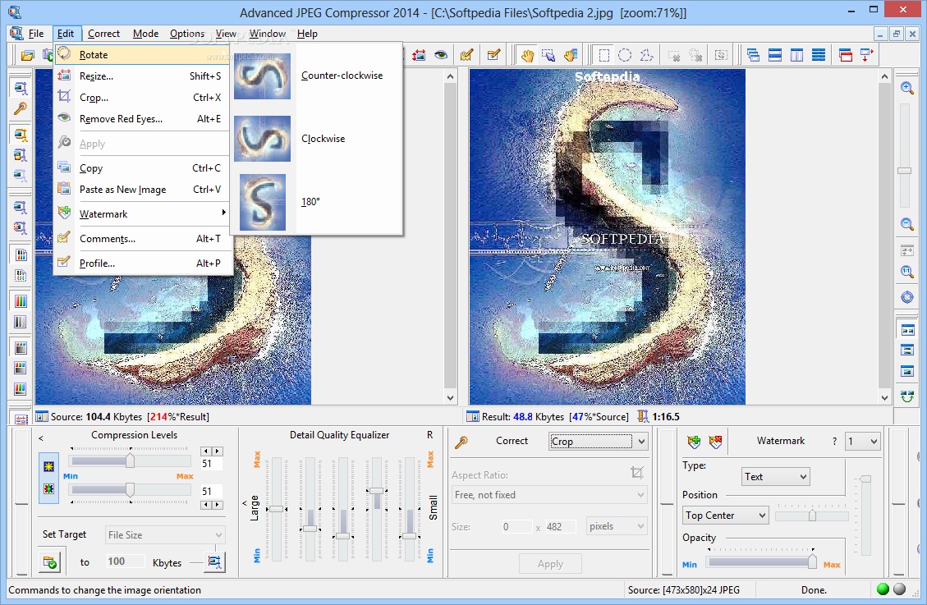927x605 pixels.
Task: Open the Aspect Ratio dropdown
Action: pos(549,494)
